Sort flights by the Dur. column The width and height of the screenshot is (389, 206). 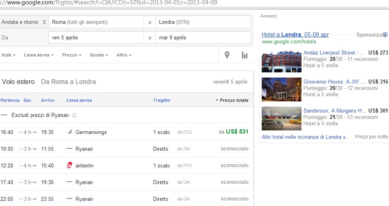pos(28,100)
